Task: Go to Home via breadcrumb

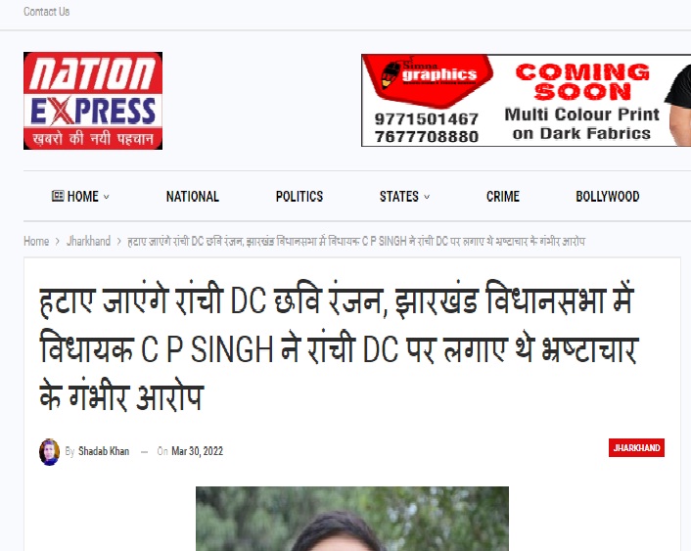Action: tap(36, 241)
